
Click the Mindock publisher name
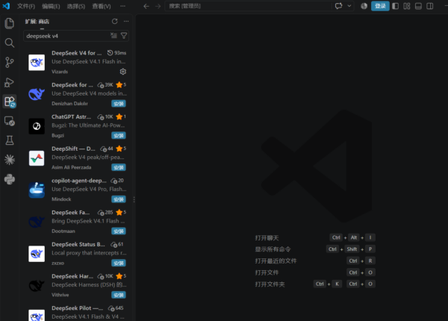point(61,199)
